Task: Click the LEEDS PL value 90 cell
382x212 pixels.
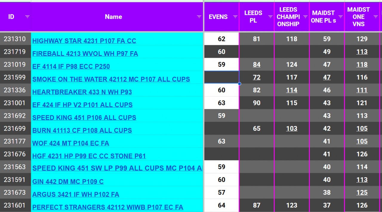Action: [x=257, y=103]
